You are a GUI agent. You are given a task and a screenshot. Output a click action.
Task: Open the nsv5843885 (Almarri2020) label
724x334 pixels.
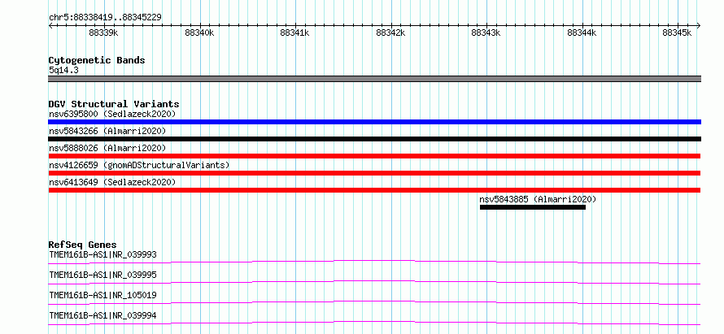tap(538, 199)
